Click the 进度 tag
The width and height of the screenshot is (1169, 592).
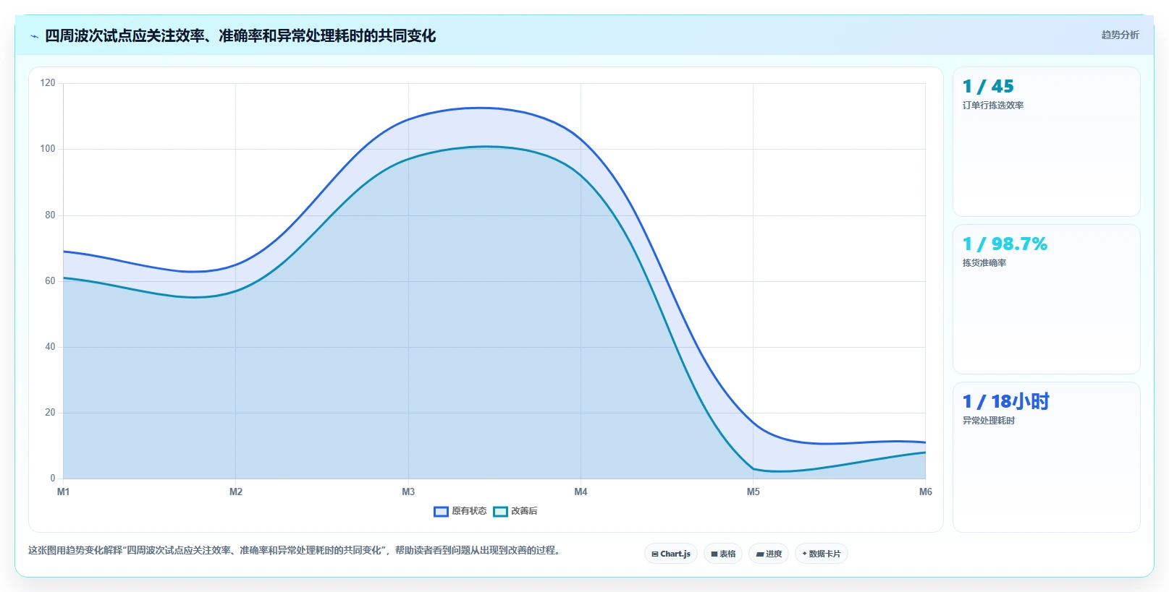tap(769, 554)
